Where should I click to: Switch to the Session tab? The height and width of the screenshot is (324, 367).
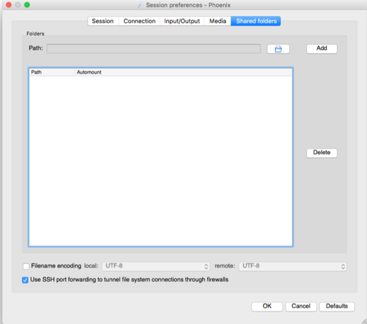102,21
